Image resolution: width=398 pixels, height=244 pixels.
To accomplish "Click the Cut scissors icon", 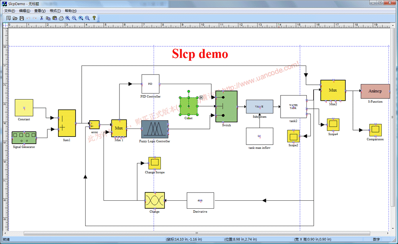I will pyautogui.click(x=41, y=18).
